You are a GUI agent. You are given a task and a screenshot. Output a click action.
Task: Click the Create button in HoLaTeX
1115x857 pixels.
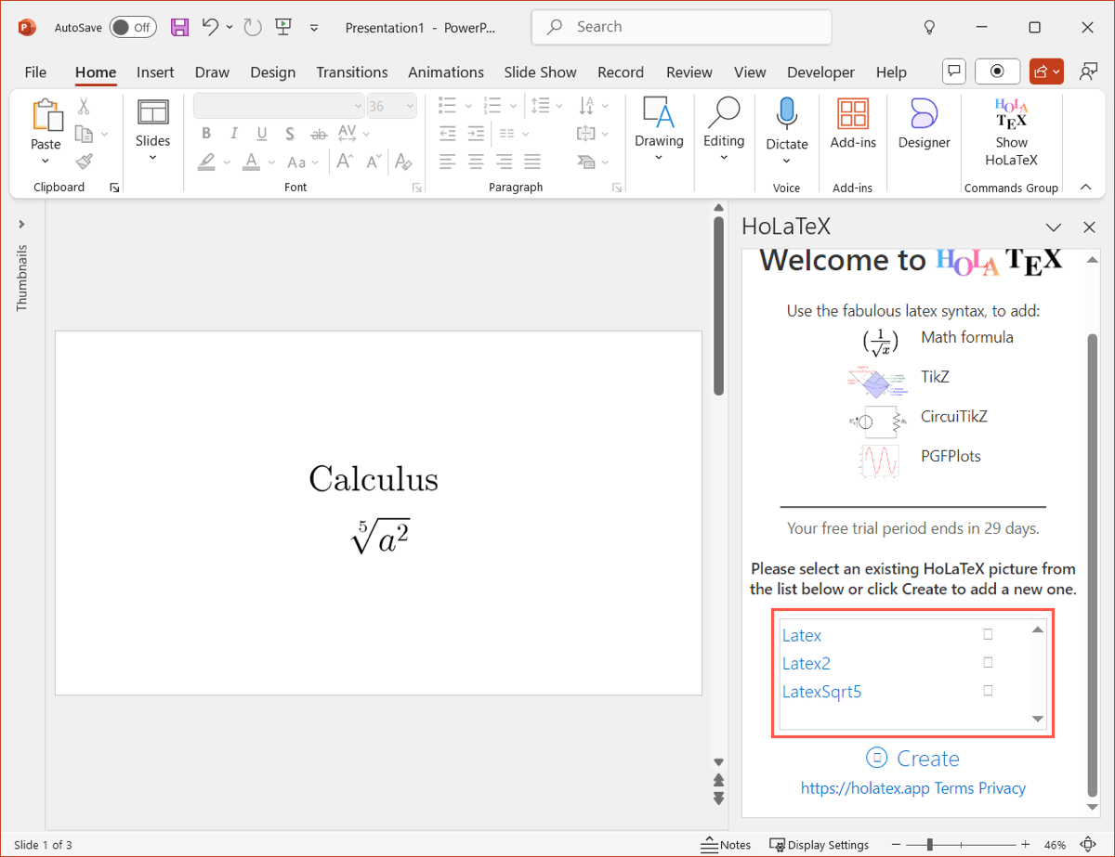[912, 759]
